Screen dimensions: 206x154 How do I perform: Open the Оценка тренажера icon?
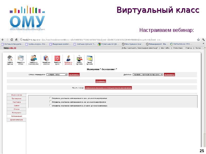point(90,59)
